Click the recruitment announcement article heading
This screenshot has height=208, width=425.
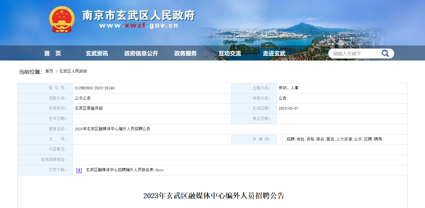coord(214,196)
